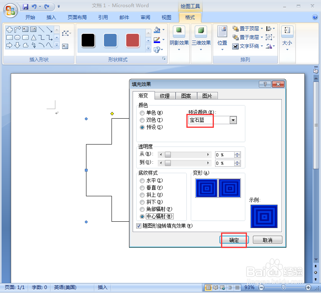Click the 确定 button to confirm
This screenshot has width=321, height=293.
click(234, 240)
